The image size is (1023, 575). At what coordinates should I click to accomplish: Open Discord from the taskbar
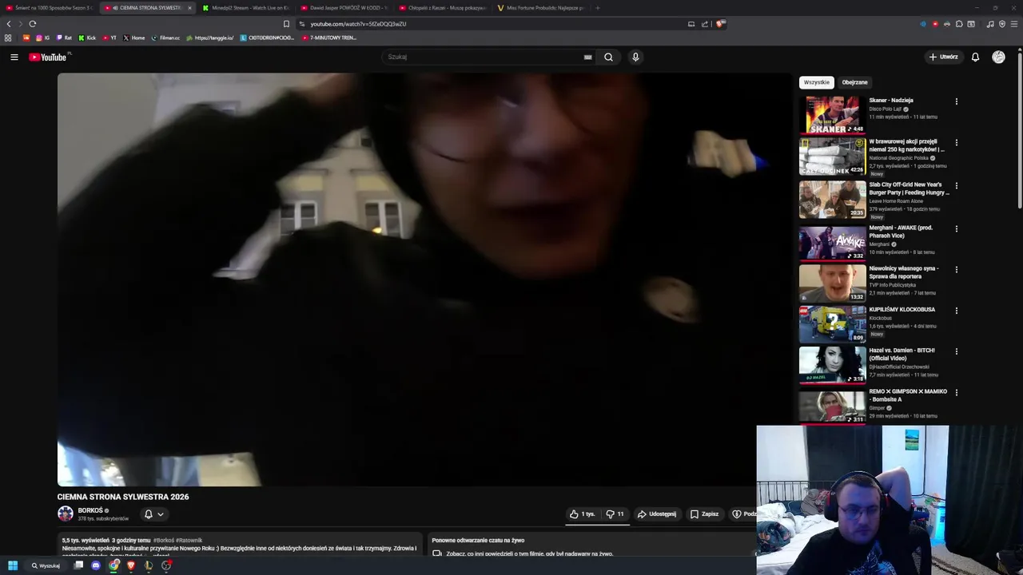[x=96, y=565]
